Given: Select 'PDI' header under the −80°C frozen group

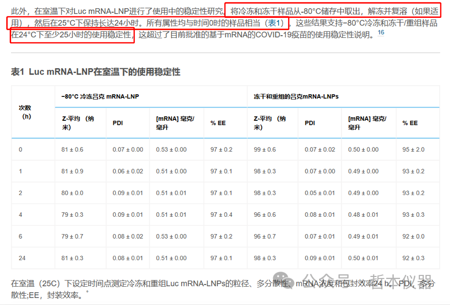Looking at the screenshot, I should [x=118, y=123].
